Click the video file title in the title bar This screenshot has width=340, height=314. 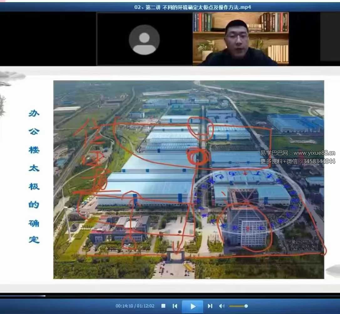tap(193, 7)
